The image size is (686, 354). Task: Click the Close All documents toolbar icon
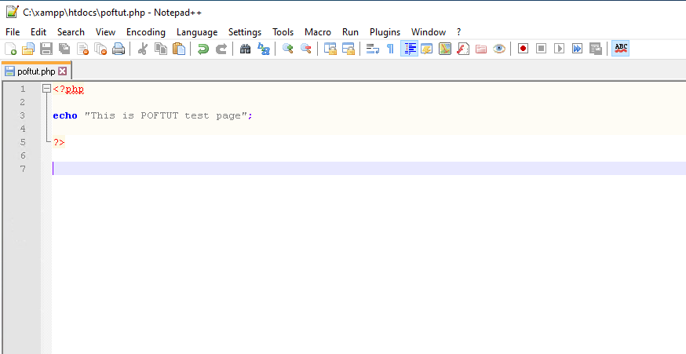(101, 49)
